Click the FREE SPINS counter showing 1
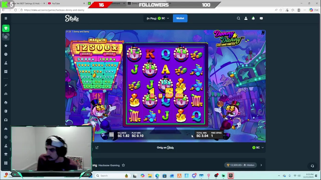Screen dimensions: 321x180 (x=216, y=135)
